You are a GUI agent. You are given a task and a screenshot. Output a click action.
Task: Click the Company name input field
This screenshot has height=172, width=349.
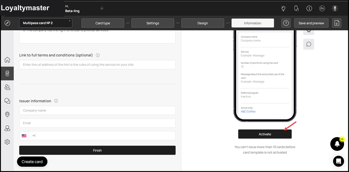click(x=97, y=110)
